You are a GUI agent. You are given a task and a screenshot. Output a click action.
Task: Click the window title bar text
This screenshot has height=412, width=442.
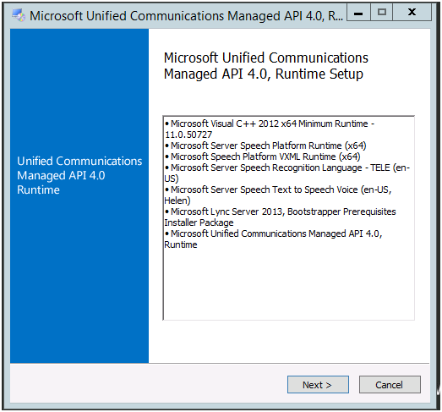click(x=186, y=16)
